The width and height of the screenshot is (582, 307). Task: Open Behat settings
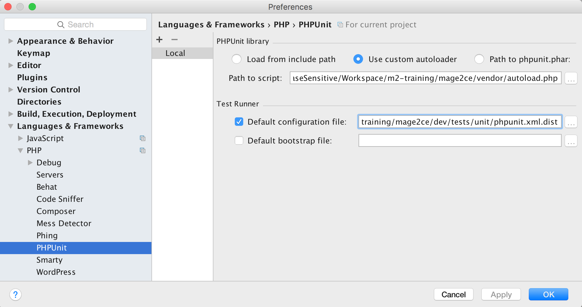[x=47, y=187]
